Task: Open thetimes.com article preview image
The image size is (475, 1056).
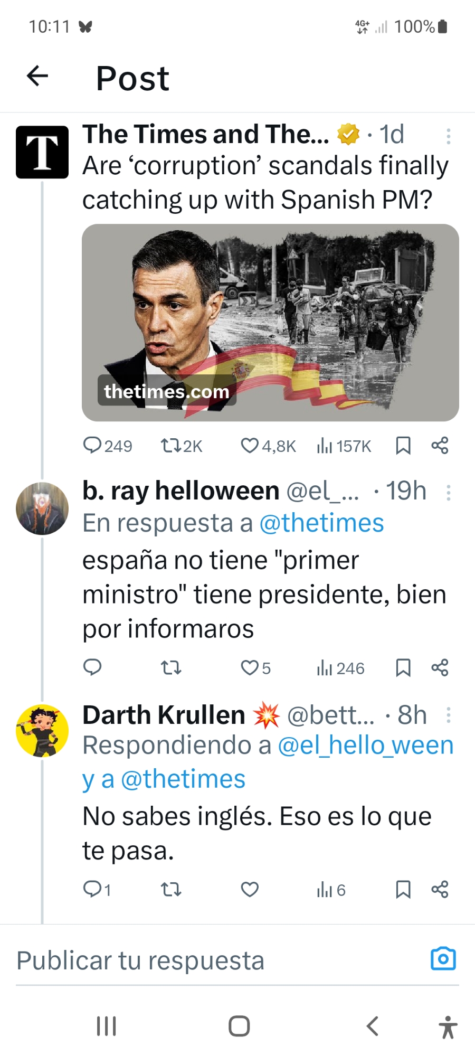Action: coord(270,322)
